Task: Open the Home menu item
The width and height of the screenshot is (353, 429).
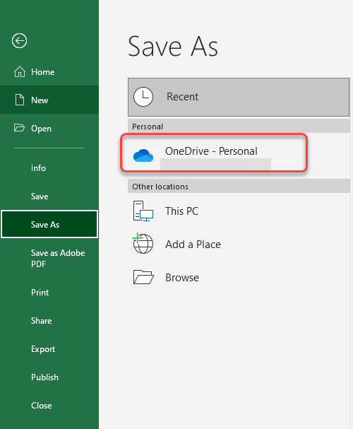Action: [x=49, y=72]
